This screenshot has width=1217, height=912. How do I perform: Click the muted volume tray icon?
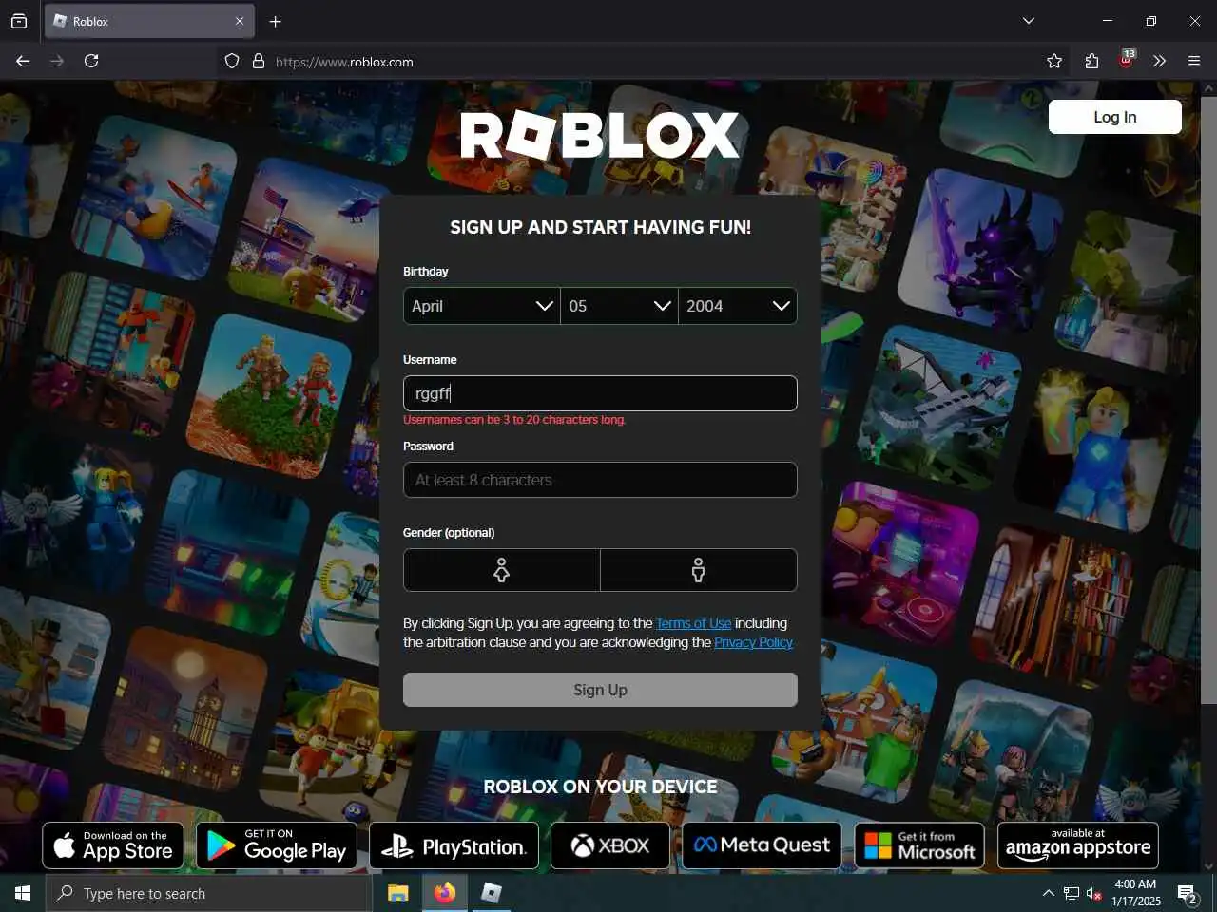click(1094, 893)
